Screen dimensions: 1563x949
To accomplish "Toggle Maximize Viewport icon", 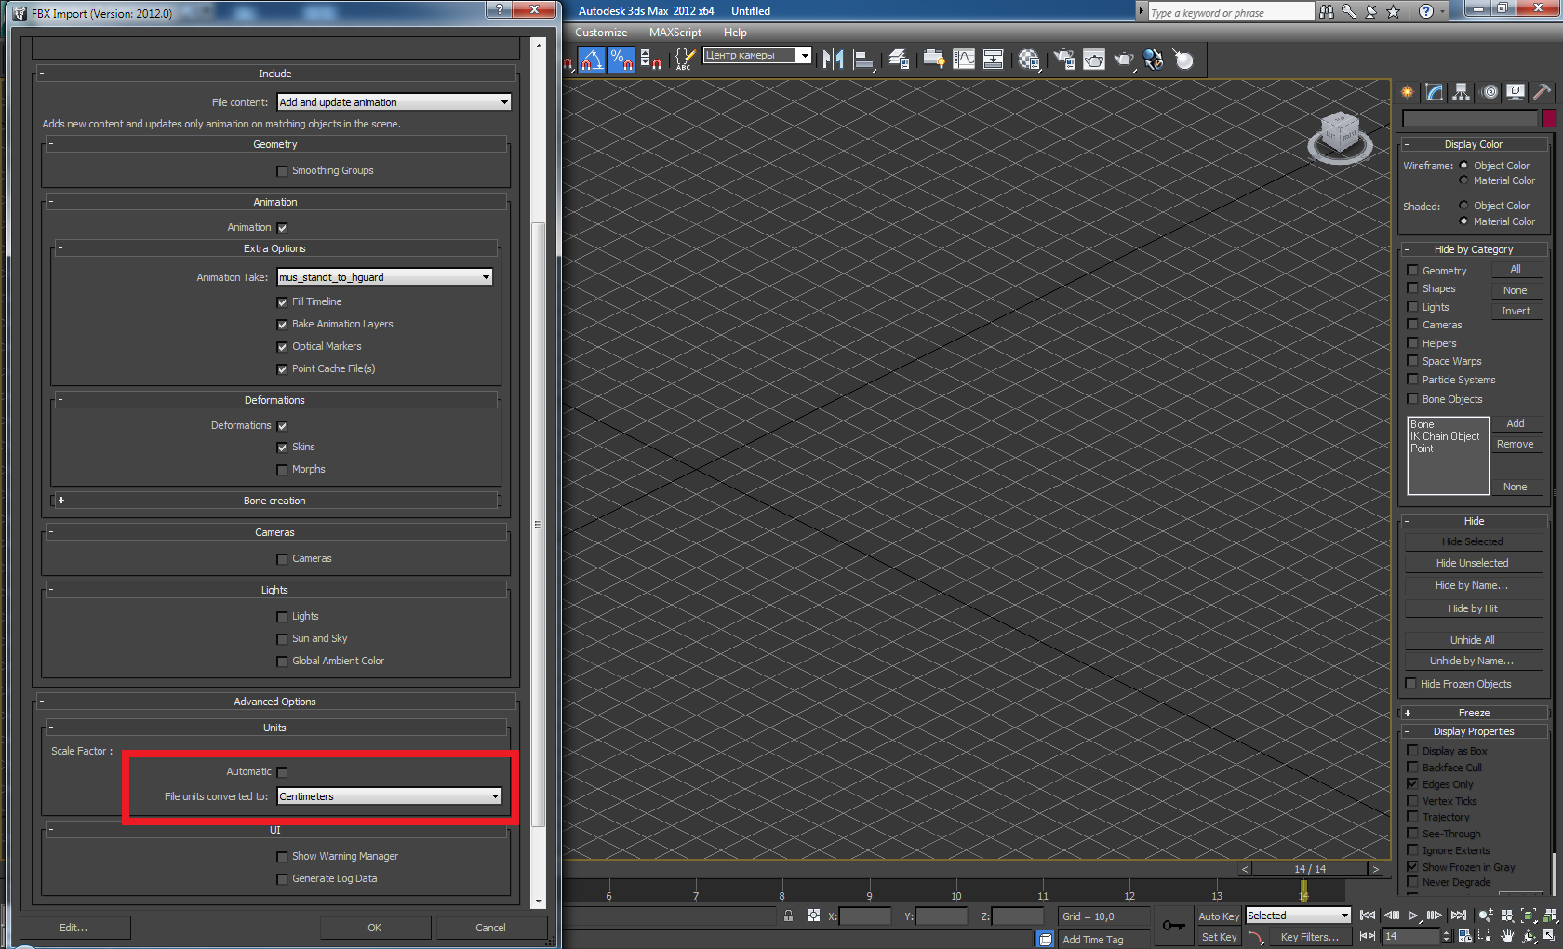I will pos(1550,936).
